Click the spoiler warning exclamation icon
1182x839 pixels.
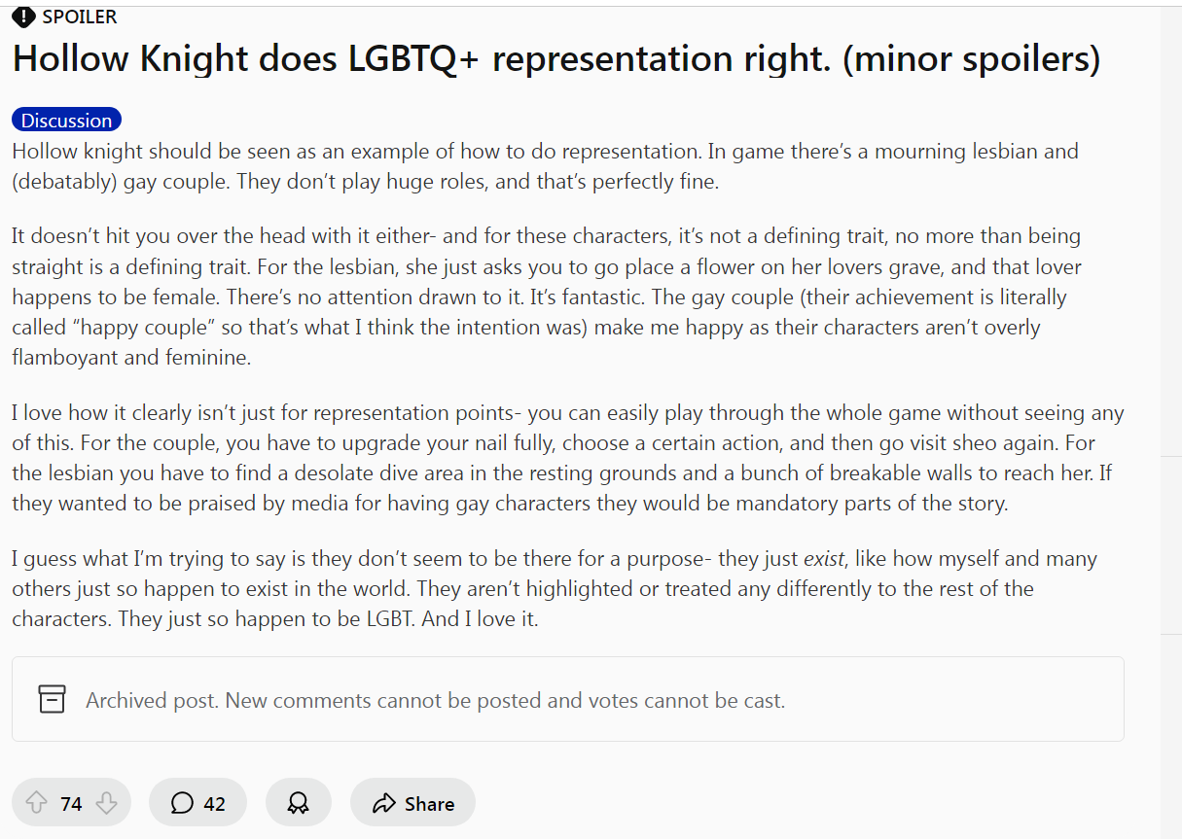pyautogui.click(x=23, y=17)
